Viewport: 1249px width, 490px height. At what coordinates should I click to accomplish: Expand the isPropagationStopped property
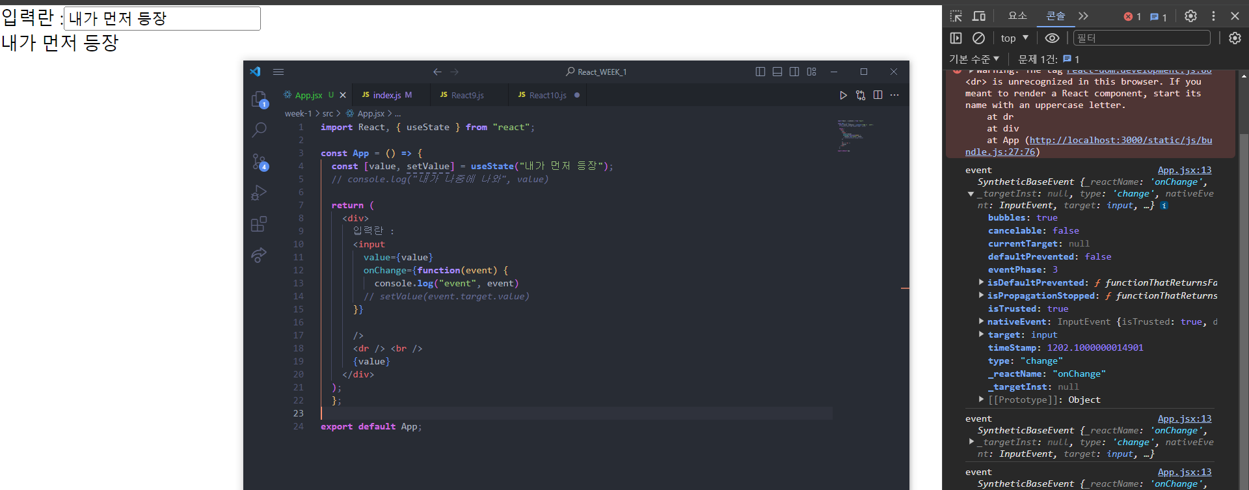[x=981, y=295]
